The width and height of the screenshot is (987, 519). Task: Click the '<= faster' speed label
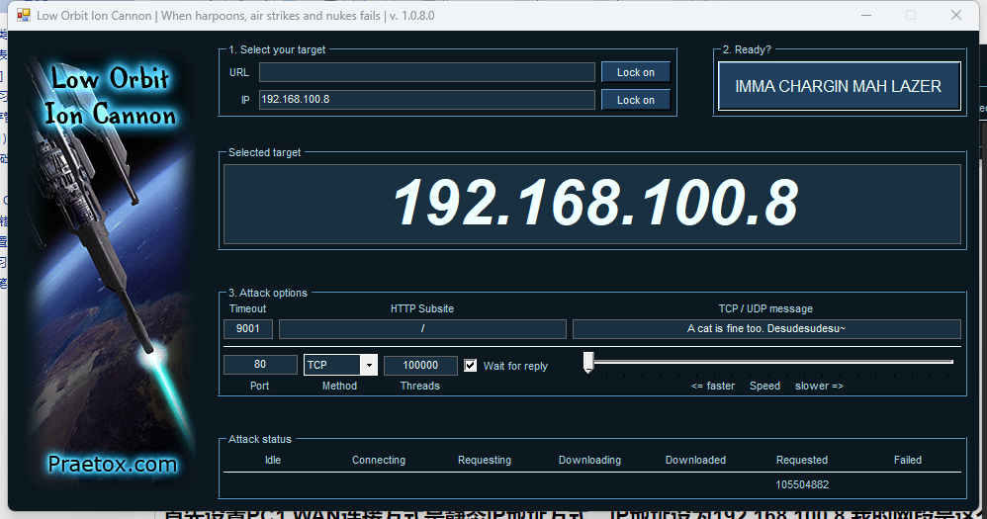pyautogui.click(x=712, y=386)
